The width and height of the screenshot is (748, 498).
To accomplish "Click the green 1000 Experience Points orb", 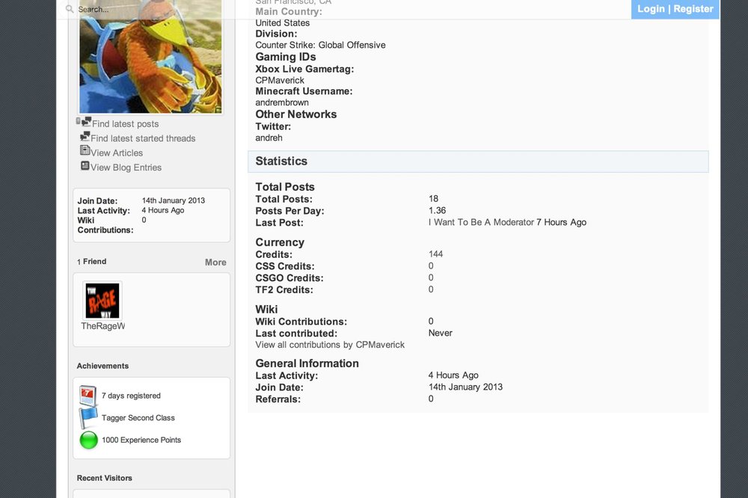I will pyautogui.click(x=89, y=440).
